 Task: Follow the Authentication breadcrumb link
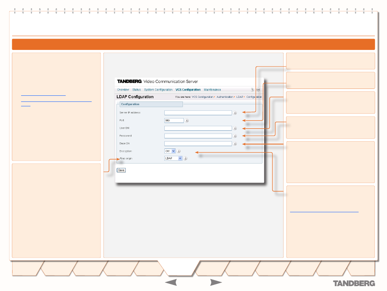point(225,97)
